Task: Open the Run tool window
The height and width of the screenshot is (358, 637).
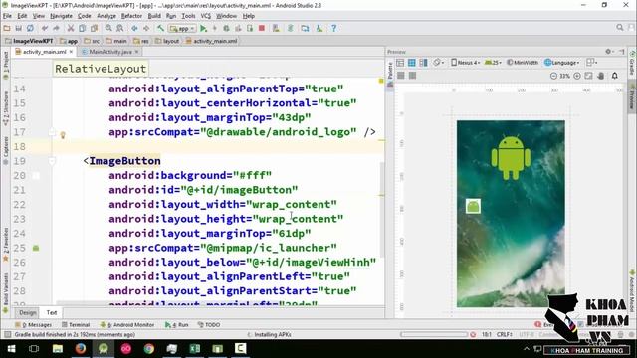Action: (177, 325)
